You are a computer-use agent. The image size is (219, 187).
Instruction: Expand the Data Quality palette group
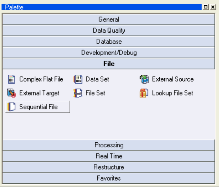tap(109, 31)
